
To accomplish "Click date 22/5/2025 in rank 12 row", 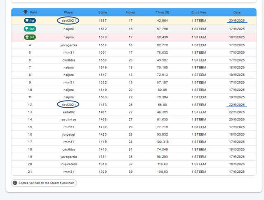I will [x=237, y=105].
